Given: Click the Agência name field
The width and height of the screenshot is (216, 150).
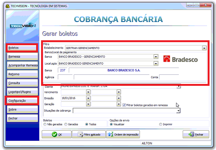Looking at the screenshot, I should 112,77.
